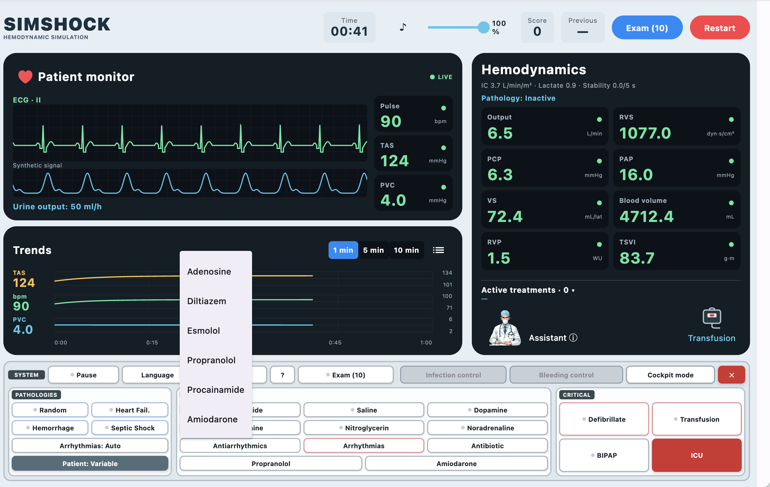Toggle the Saline treatment
The width and height of the screenshot is (770, 487).
pyautogui.click(x=363, y=410)
